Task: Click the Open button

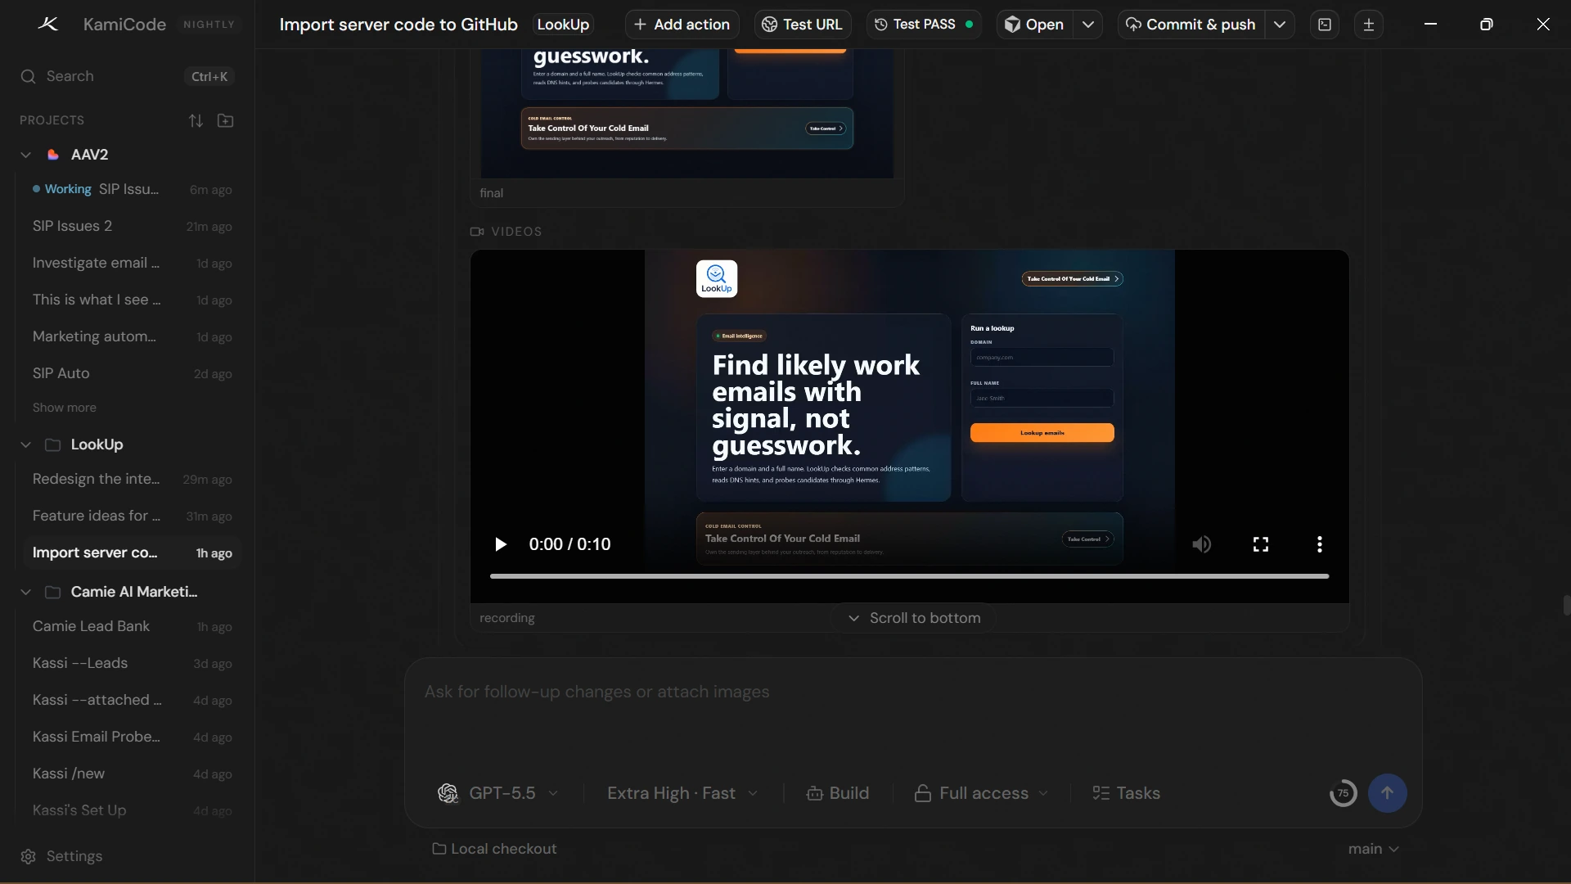Action: pyautogui.click(x=1035, y=25)
